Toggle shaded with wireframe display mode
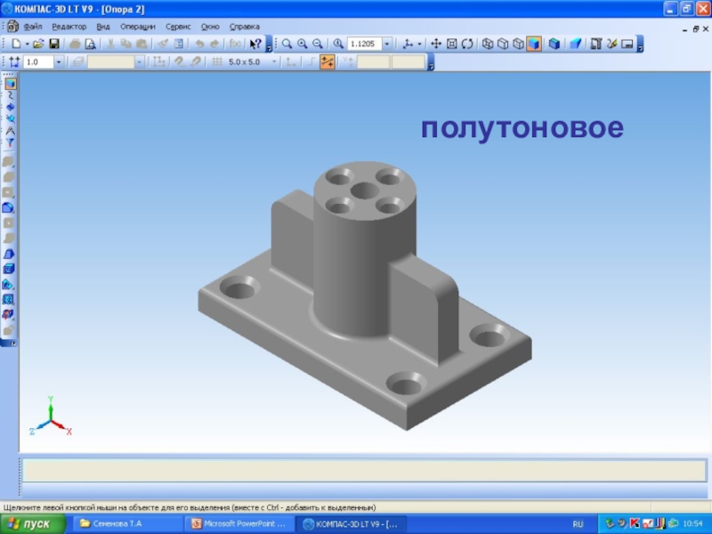This screenshot has height=534, width=712. pos(554,44)
